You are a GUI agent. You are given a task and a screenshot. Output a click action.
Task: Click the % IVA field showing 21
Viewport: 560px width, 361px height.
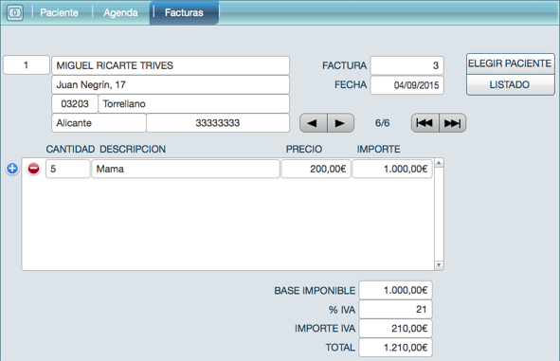click(x=395, y=309)
